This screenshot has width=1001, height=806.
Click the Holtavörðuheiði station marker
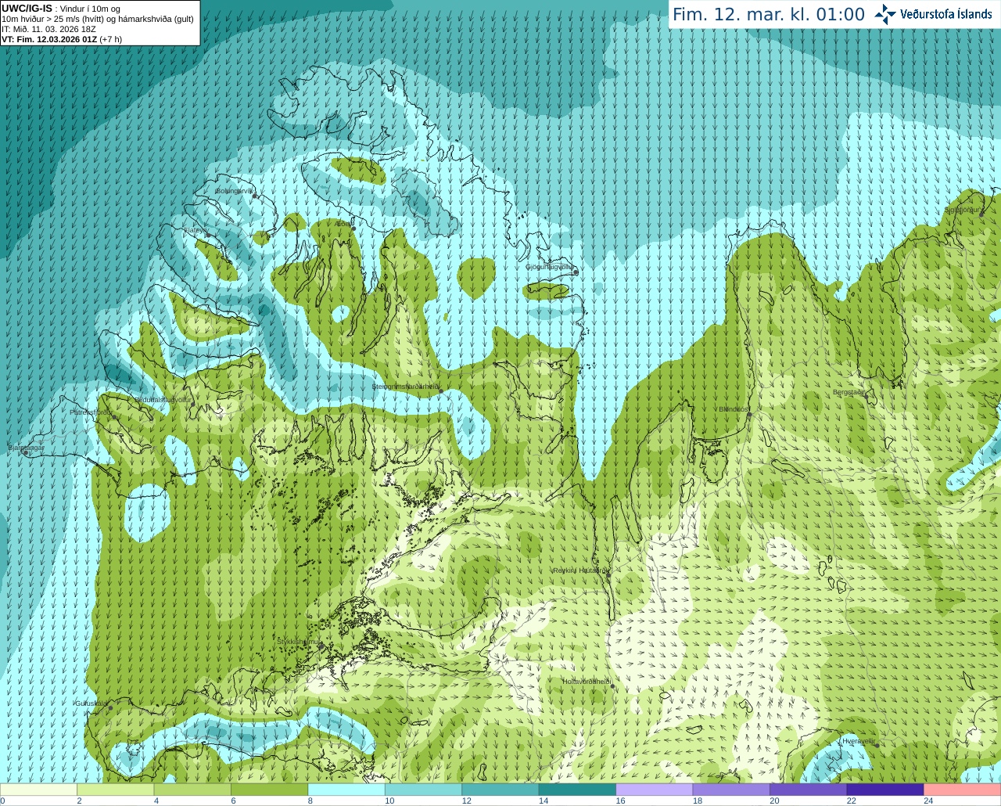[612, 686]
